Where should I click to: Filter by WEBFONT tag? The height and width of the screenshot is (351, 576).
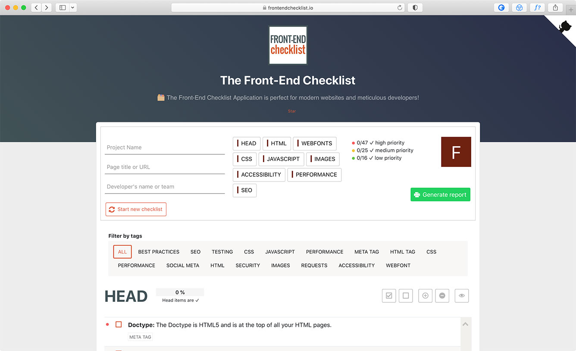[398, 266]
